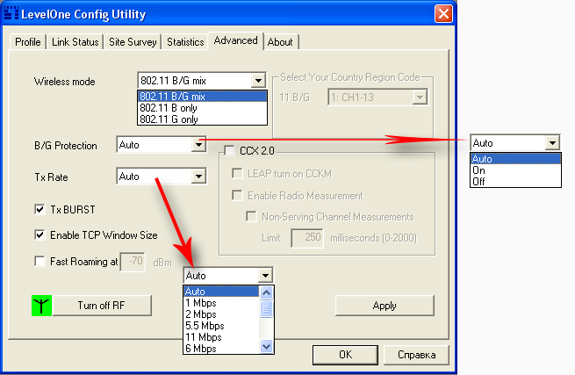This screenshot has width=575, height=375.
Task: Select 802.11 B/G mix from list
Action: (202, 97)
